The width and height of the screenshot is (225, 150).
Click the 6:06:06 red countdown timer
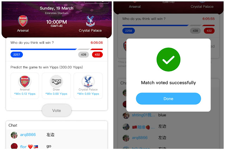point(96,43)
